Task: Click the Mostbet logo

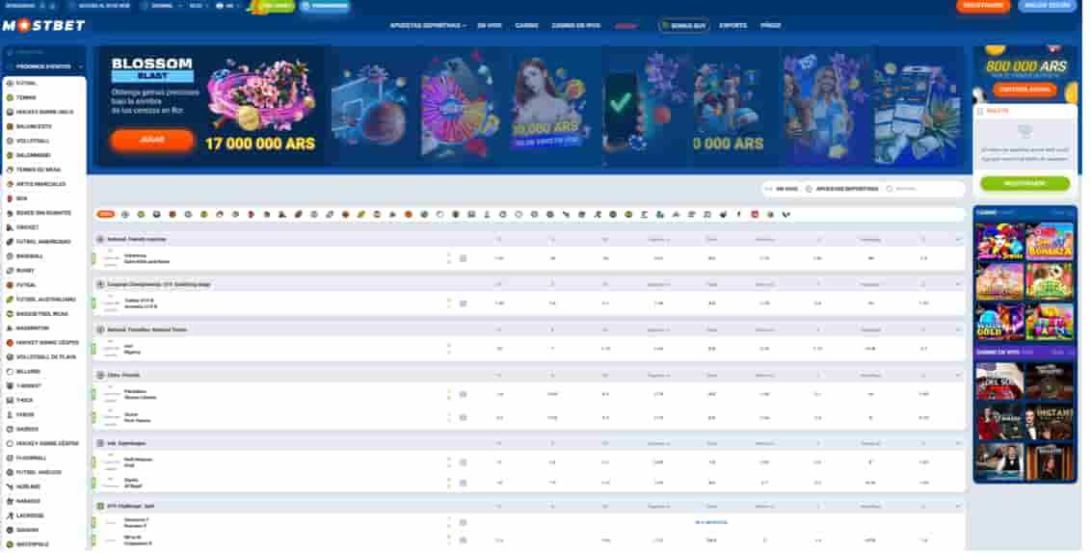Action: pos(43,26)
